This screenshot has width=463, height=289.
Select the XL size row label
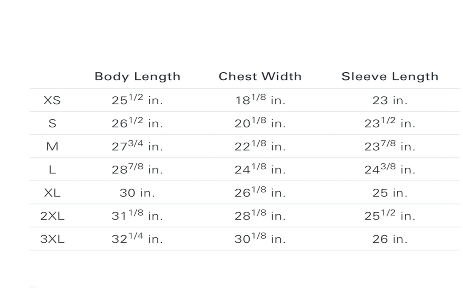pos(52,193)
